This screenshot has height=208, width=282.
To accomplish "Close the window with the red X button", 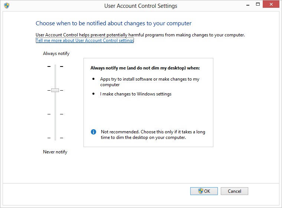I will point(271,6).
